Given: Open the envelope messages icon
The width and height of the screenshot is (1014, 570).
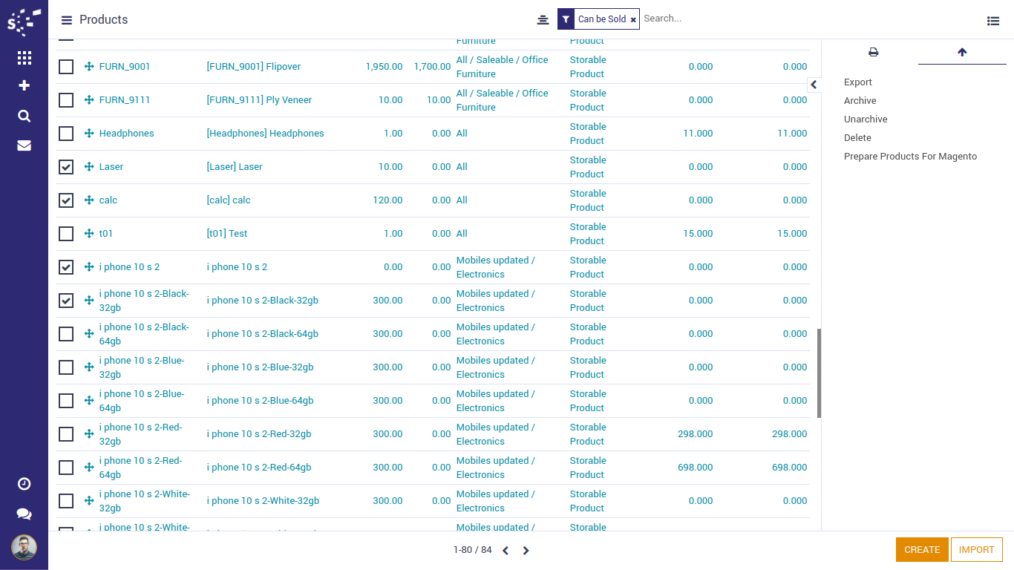Looking at the screenshot, I should (x=24, y=145).
